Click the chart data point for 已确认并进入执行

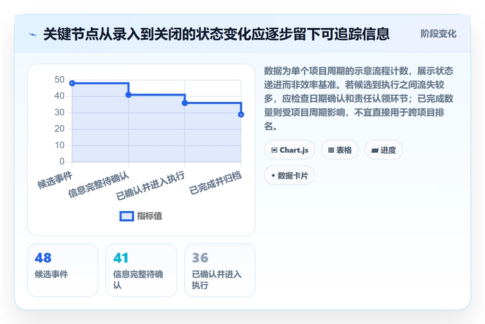tap(185, 103)
